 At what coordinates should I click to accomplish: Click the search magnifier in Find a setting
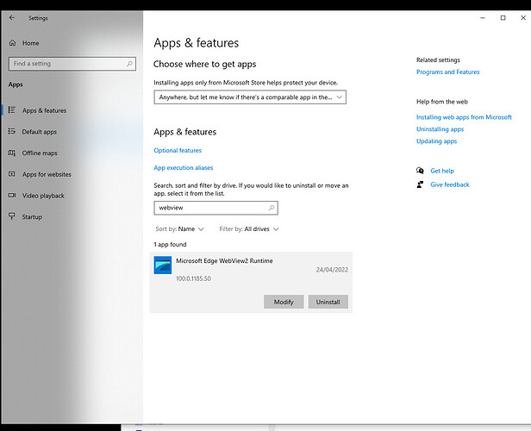click(x=129, y=64)
